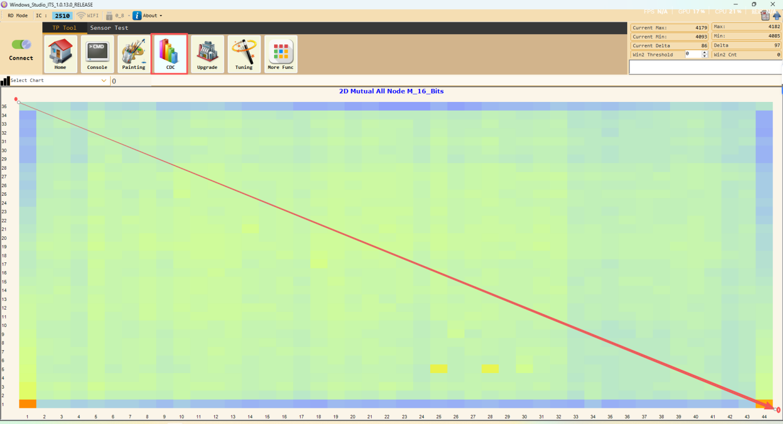Open the Painting tool
This screenshot has width=783, height=424.
pos(133,54)
